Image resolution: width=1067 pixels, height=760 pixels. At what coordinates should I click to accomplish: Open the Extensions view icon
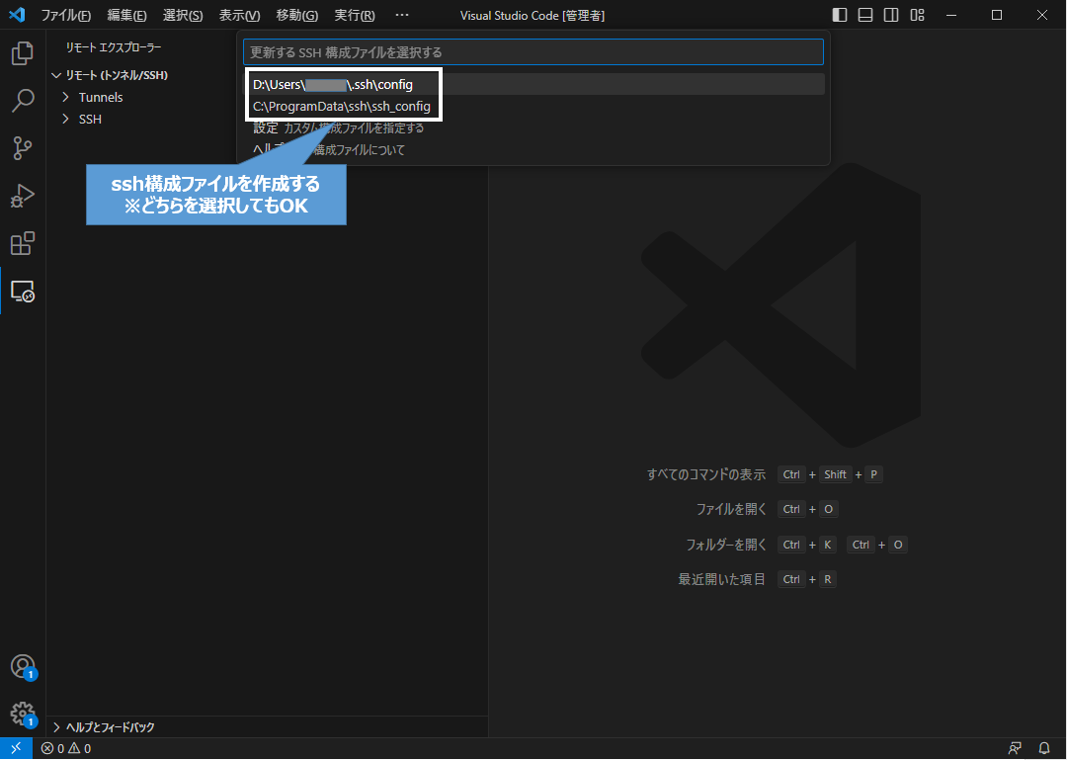point(22,244)
